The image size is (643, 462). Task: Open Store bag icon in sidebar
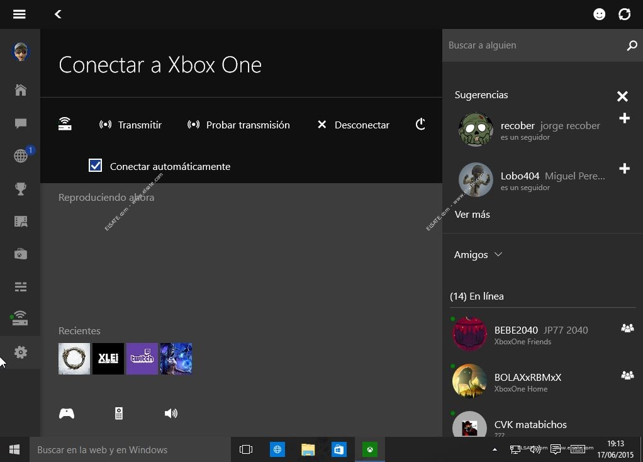(21, 254)
